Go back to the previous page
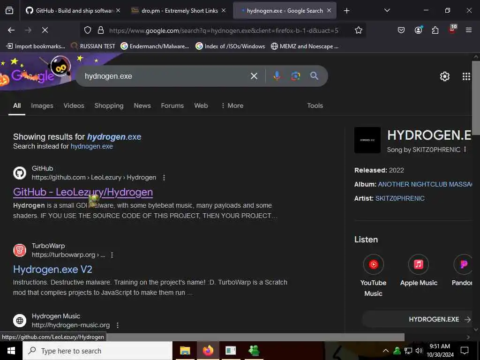The image size is (480, 360). pos(11,30)
